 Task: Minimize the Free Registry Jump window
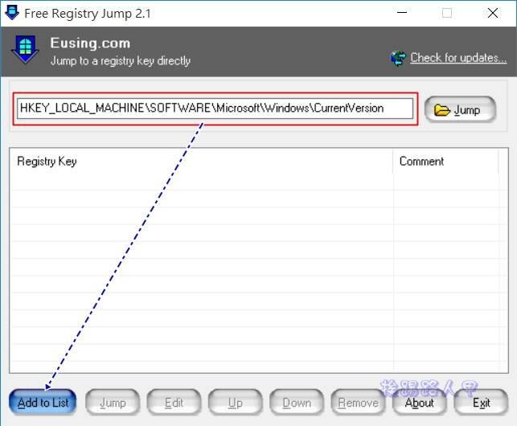(402, 13)
